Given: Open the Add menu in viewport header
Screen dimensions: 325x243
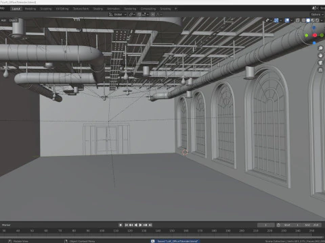Looking at the screenshot, I should [x=4, y=20].
